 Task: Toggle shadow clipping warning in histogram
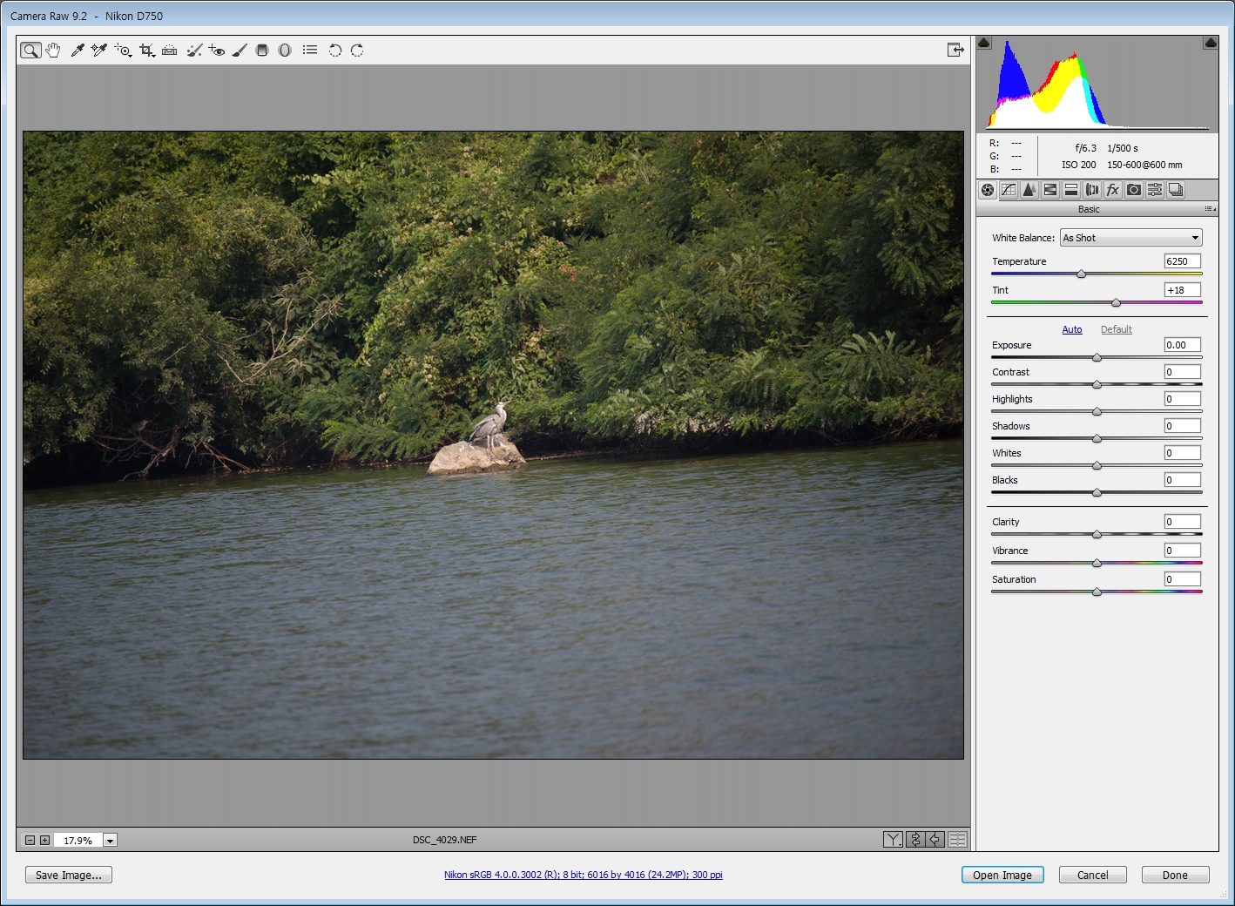point(984,43)
